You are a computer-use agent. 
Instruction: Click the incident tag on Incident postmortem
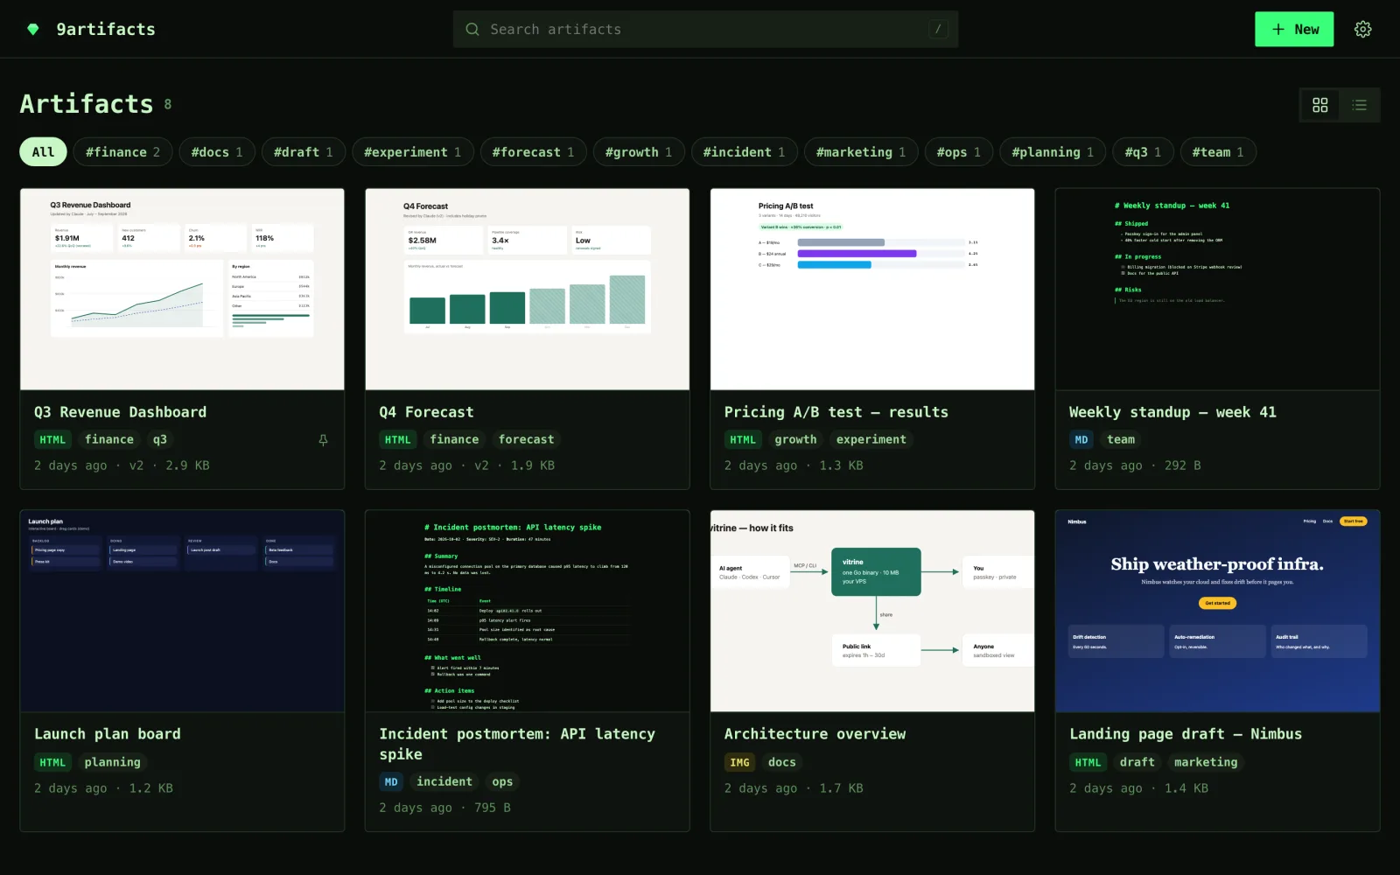[x=444, y=781]
